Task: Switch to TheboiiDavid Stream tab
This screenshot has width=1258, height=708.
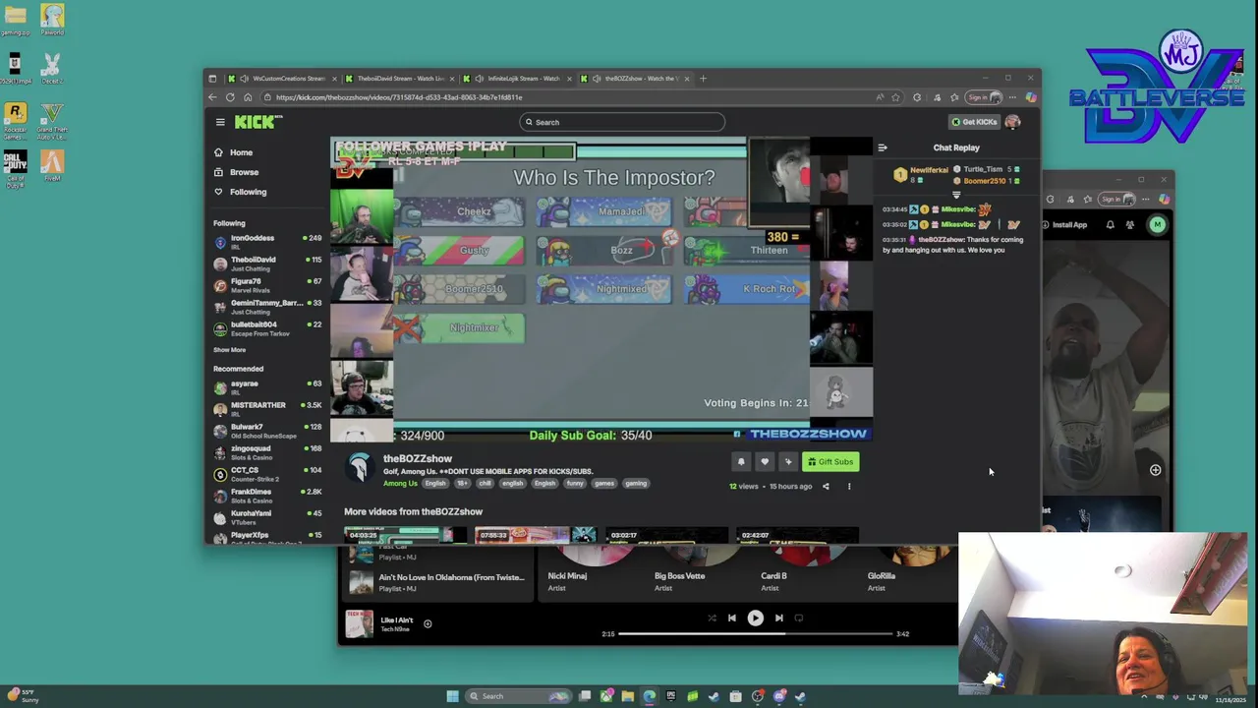Action: (400, 79)
